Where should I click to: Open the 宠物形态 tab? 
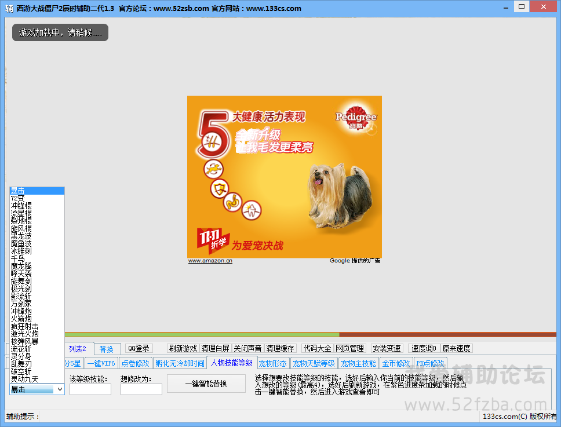pyautogui.click(x=272, y=363)
